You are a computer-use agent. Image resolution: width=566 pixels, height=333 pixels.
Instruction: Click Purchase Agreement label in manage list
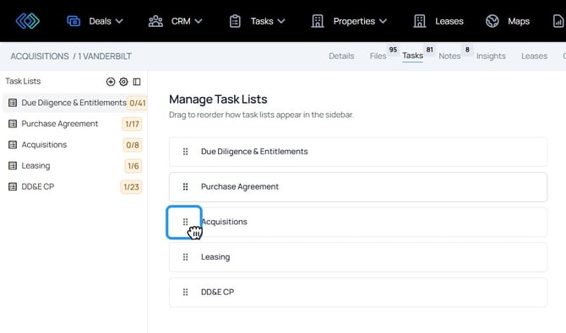point(240,186)
